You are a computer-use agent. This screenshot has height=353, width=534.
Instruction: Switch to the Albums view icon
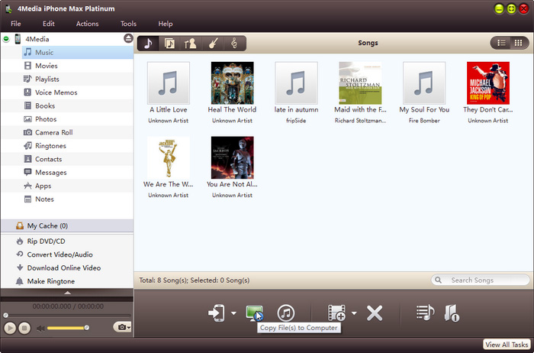tap(169, 44)
